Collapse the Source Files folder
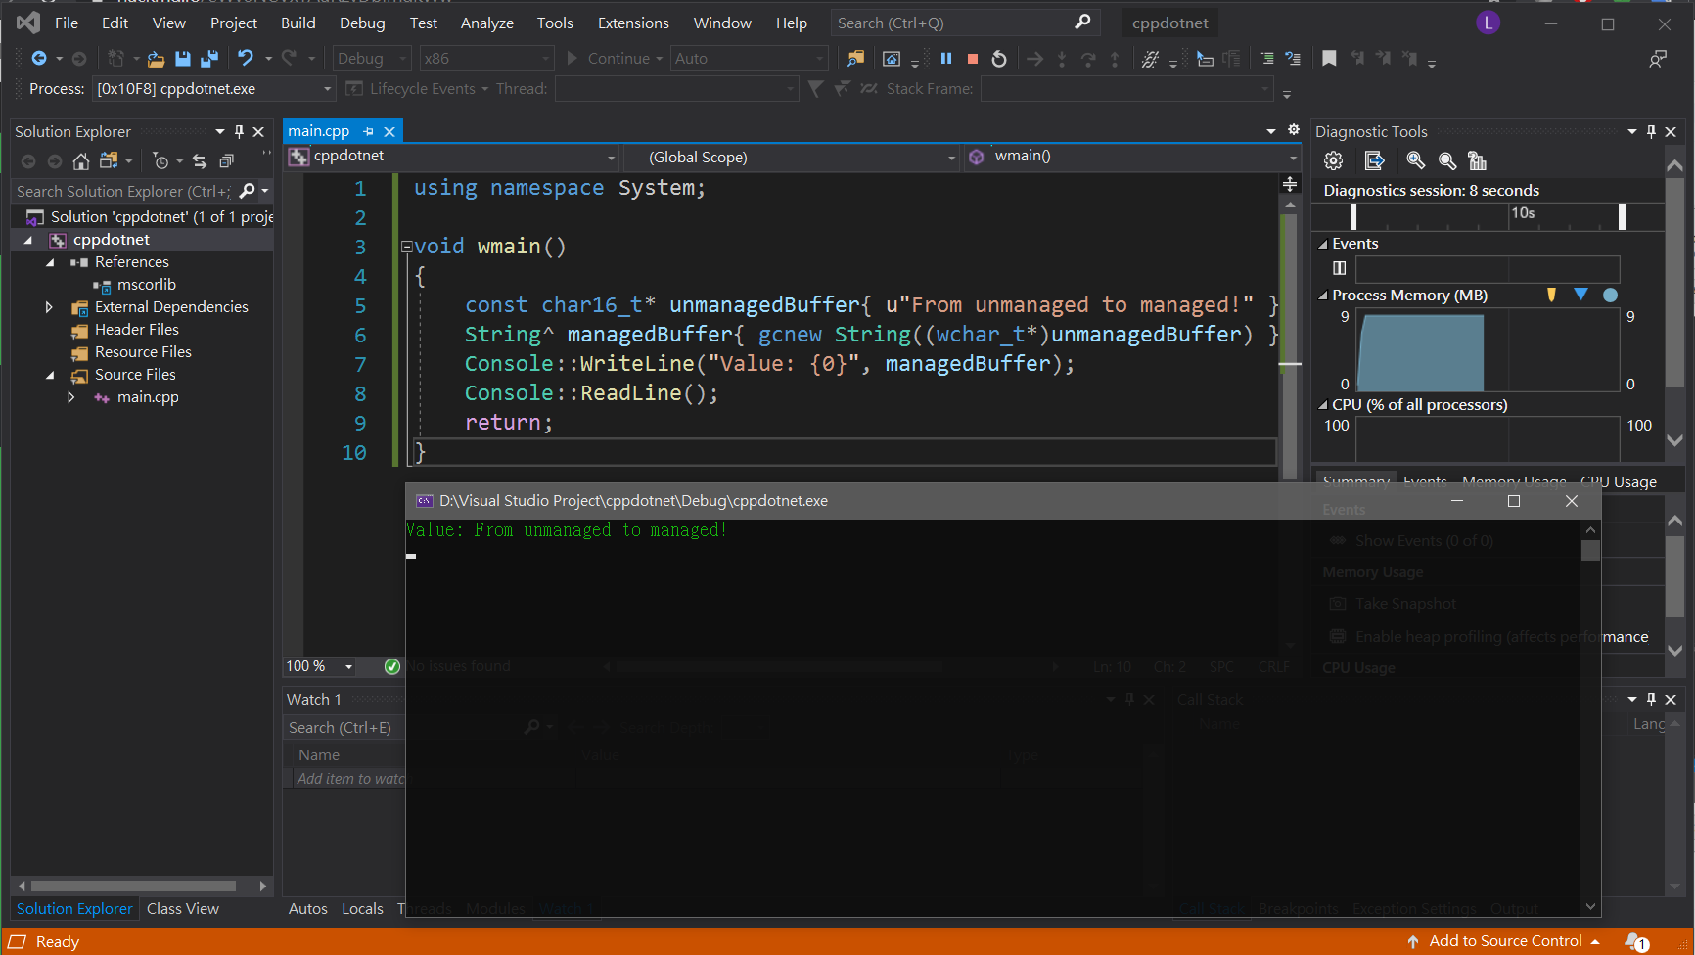The width and height of the screenshot is (1695, 955). pyautogui.click(x=50, y=375)
